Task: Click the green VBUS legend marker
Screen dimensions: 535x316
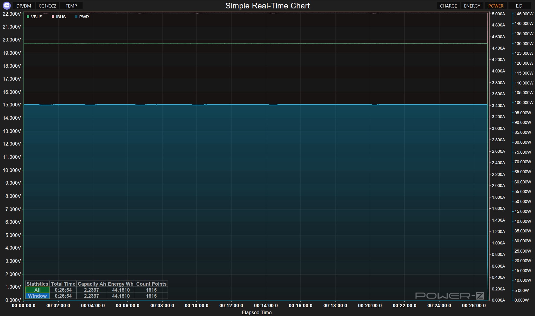Action: [x=28, y=17]
